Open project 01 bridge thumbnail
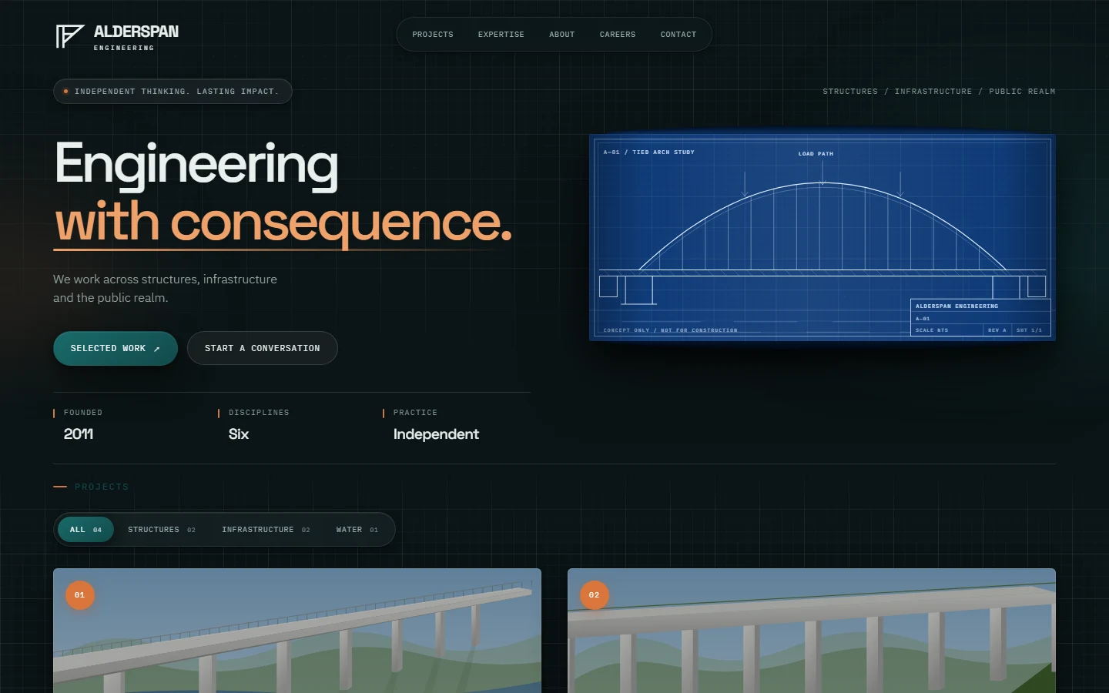The width and height of the screenshot is (1109, 693). pyautogui.click(x=297, y=631)
